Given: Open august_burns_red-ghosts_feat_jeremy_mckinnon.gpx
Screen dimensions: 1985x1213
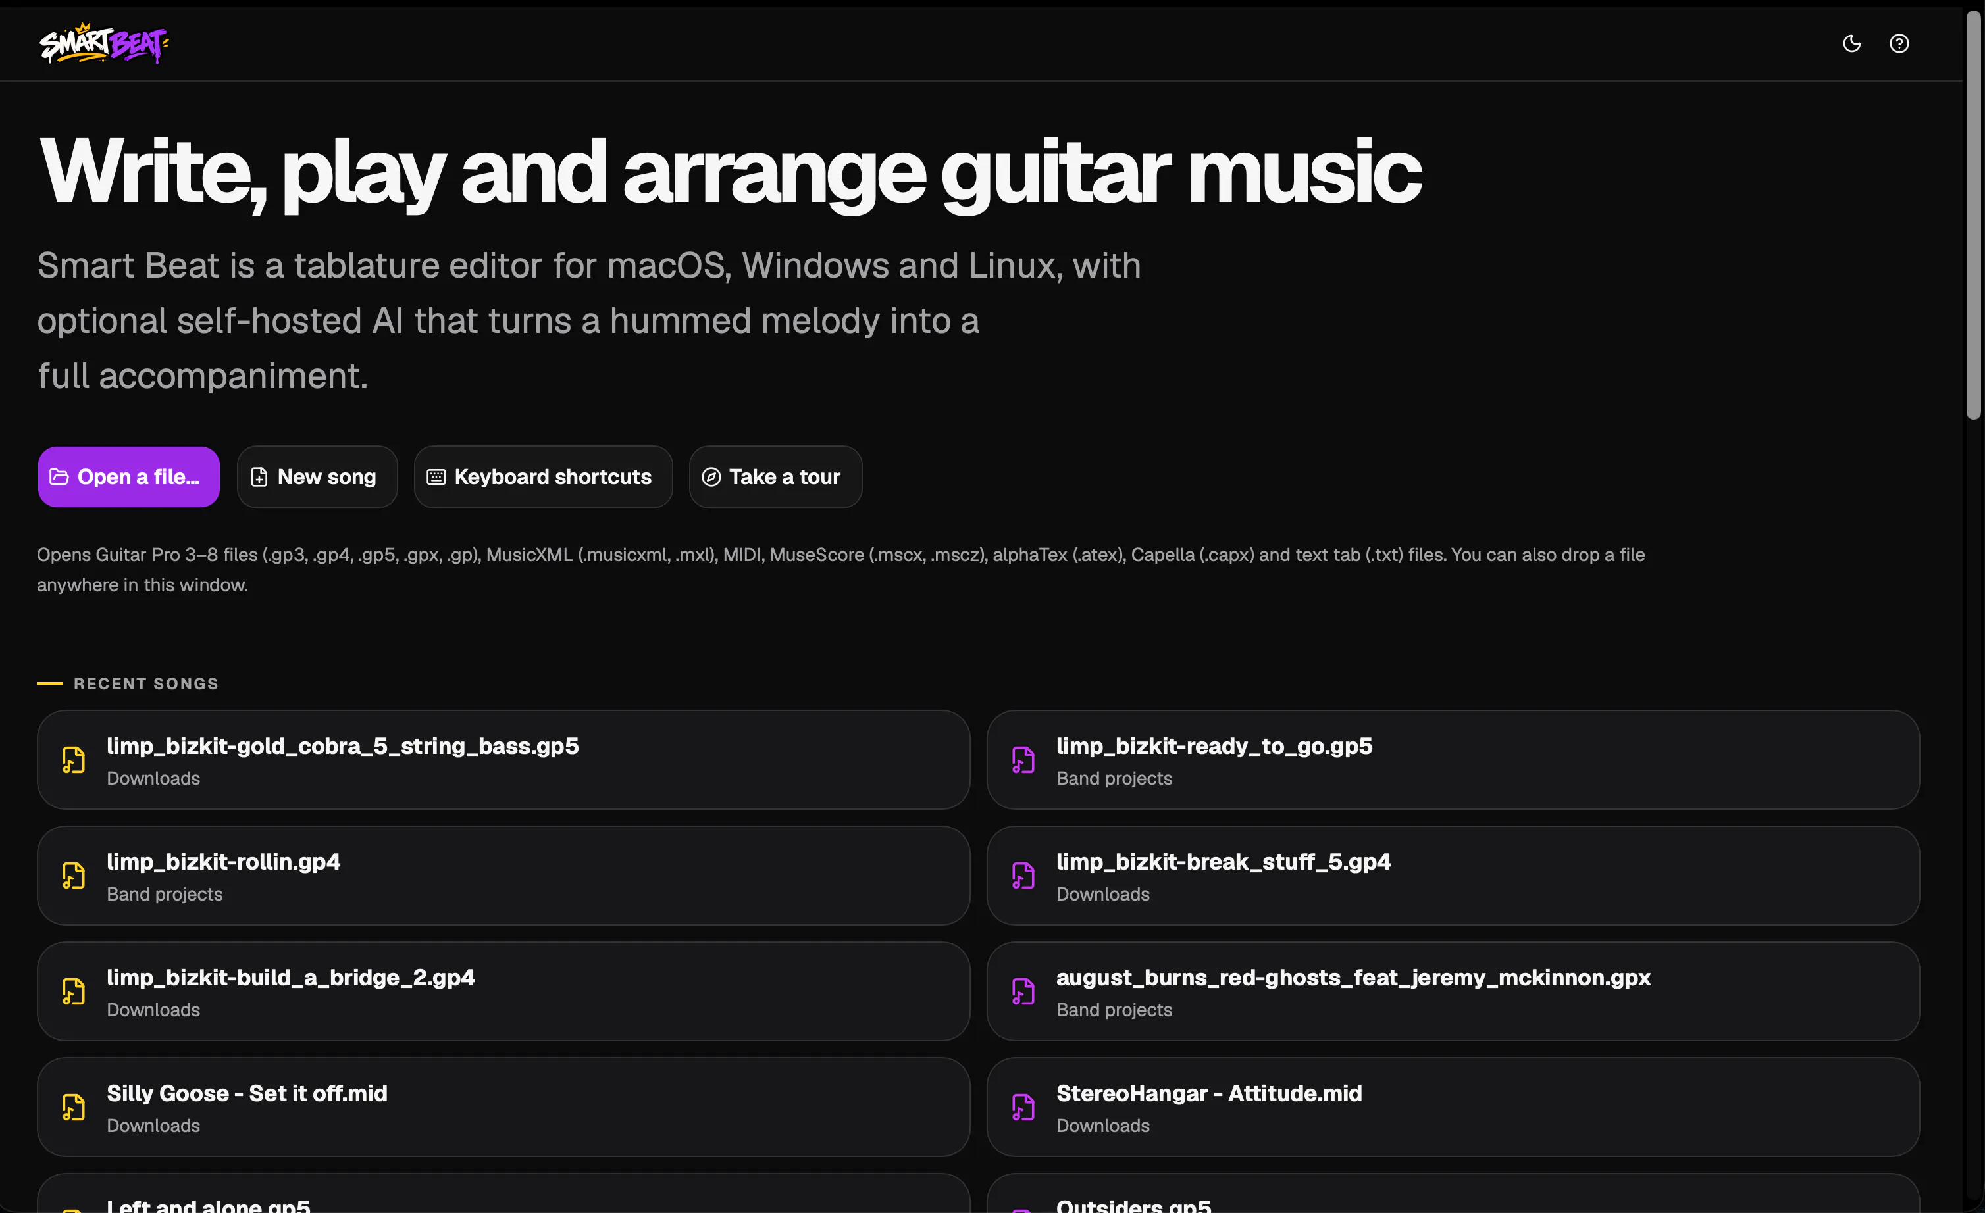Looking at the screenshot, I should pos(1453,992).
